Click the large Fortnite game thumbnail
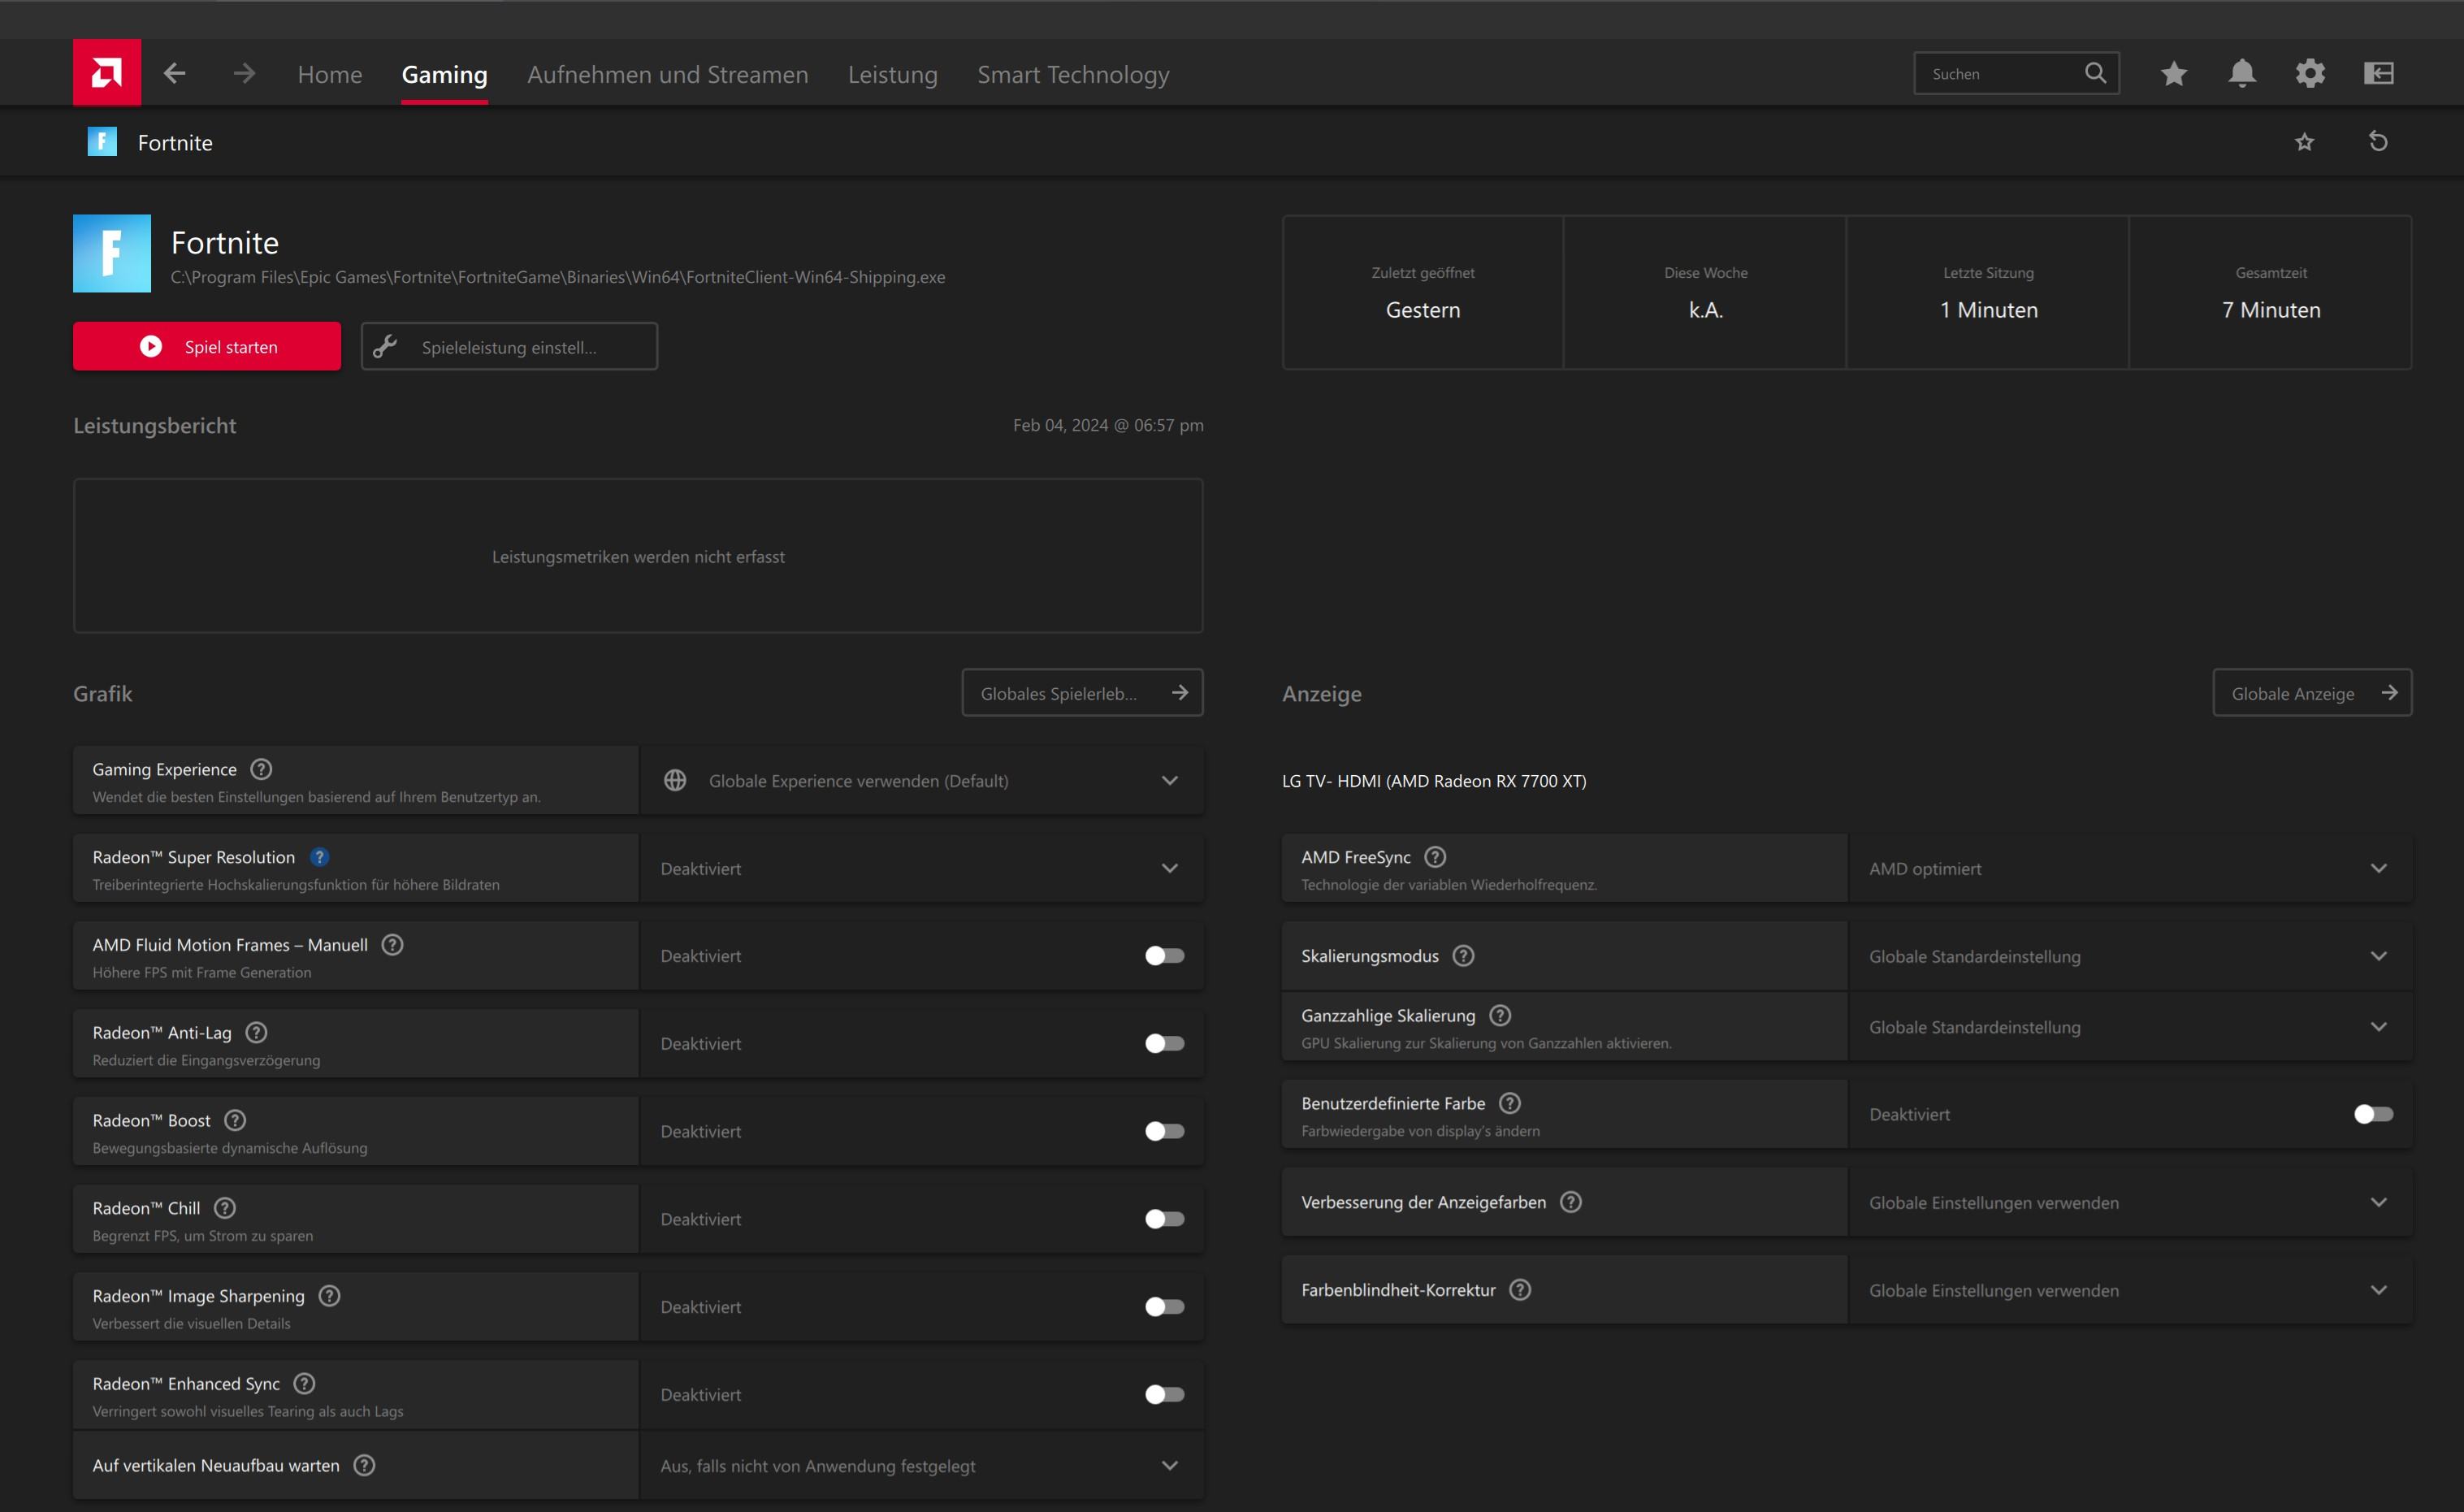This screenshot has height=1512, width=2464. [x=112, y=253]
